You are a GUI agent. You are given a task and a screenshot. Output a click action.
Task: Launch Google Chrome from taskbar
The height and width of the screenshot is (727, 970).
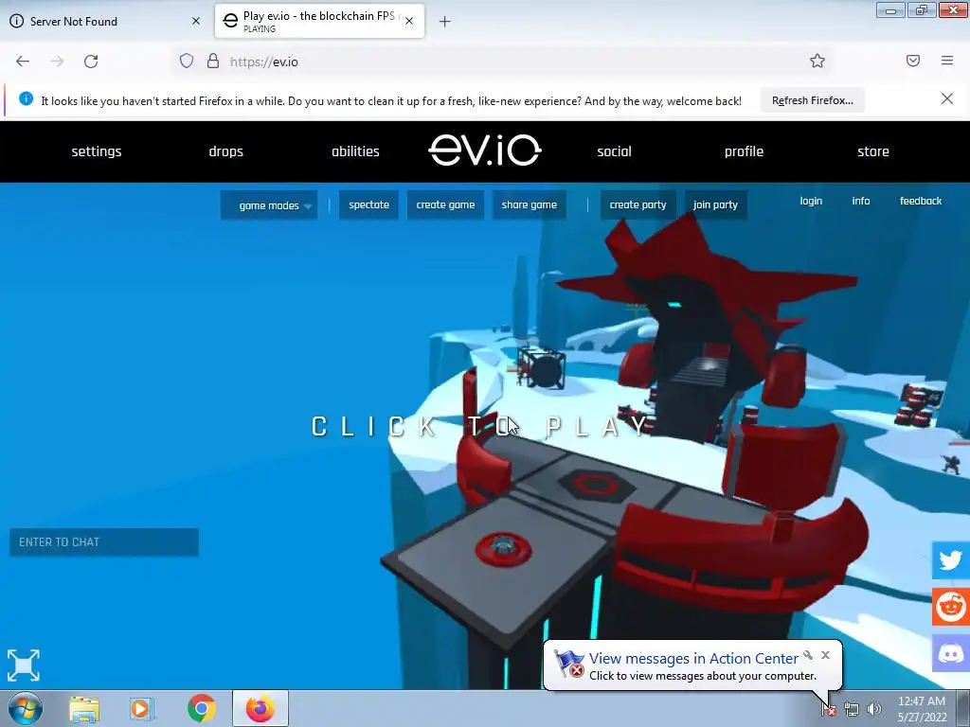[x=201, y=708]
